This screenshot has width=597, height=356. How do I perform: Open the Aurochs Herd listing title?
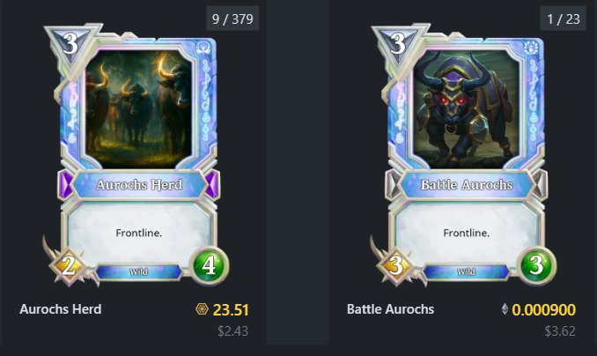click(61, 309)
